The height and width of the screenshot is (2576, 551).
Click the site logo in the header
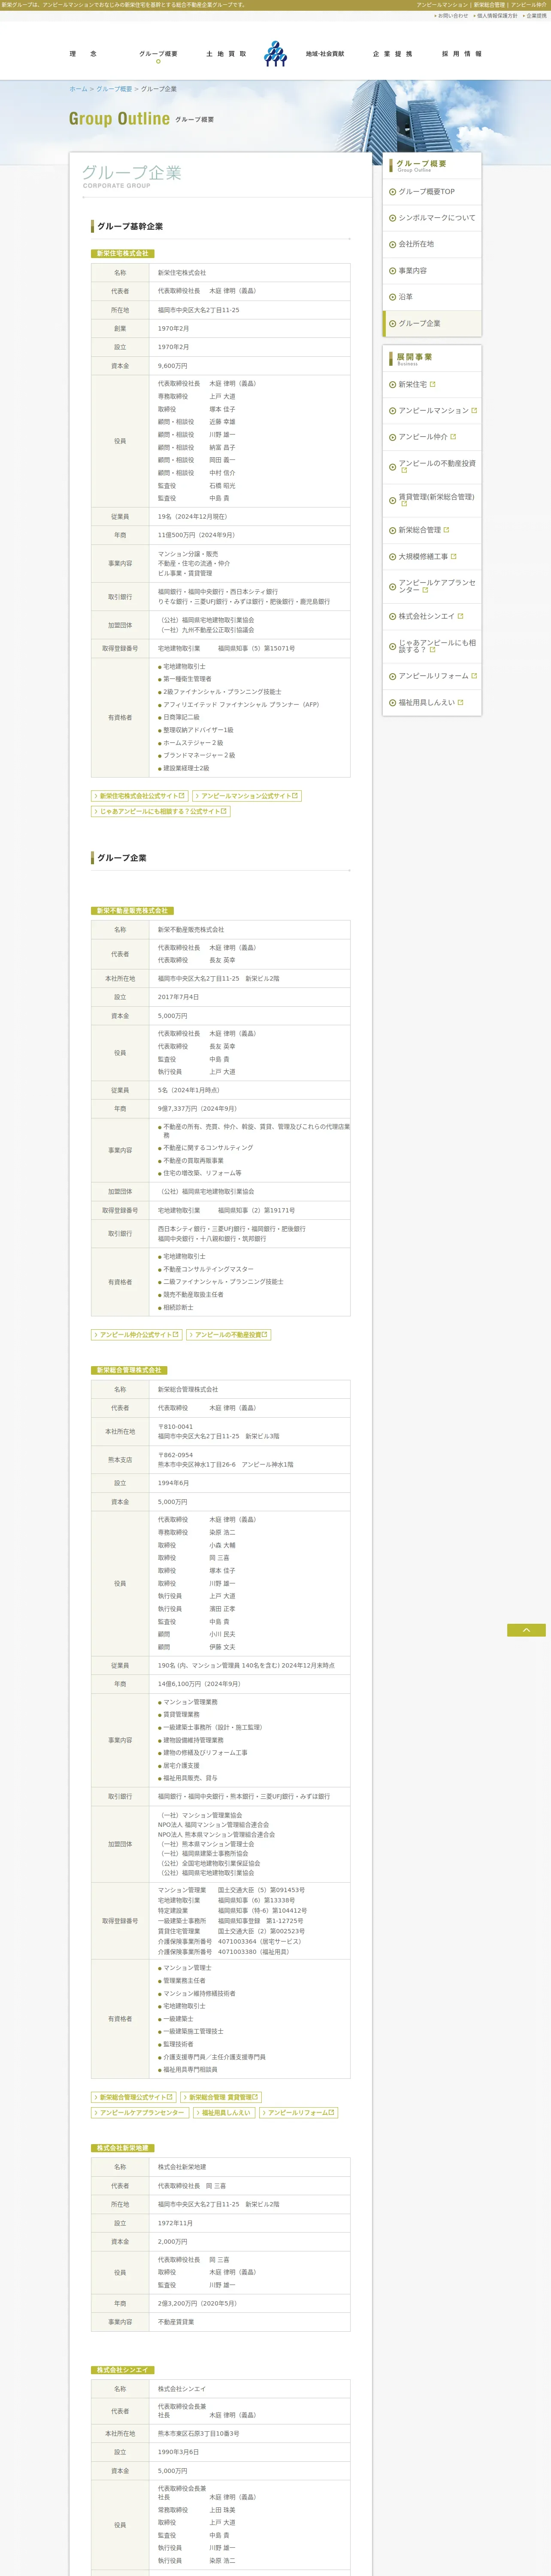[275, 54]
